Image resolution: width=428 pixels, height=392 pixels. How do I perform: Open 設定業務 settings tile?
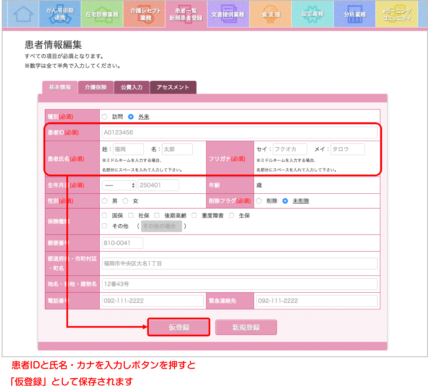pos(313,14)
